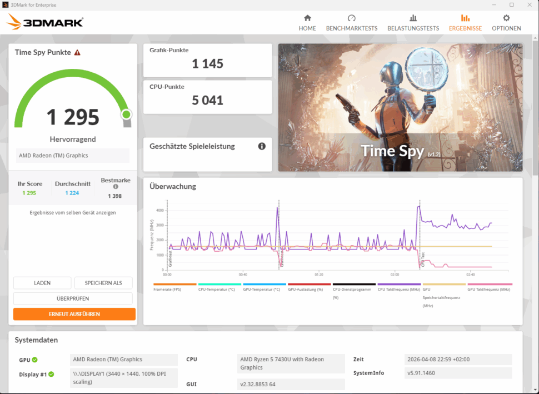Image resolution: width=539 pixels, height=394 pixels.
Task: Click the ÜBERPRÜFEN button
Action: pyautogui.click(x=73, y=298)
